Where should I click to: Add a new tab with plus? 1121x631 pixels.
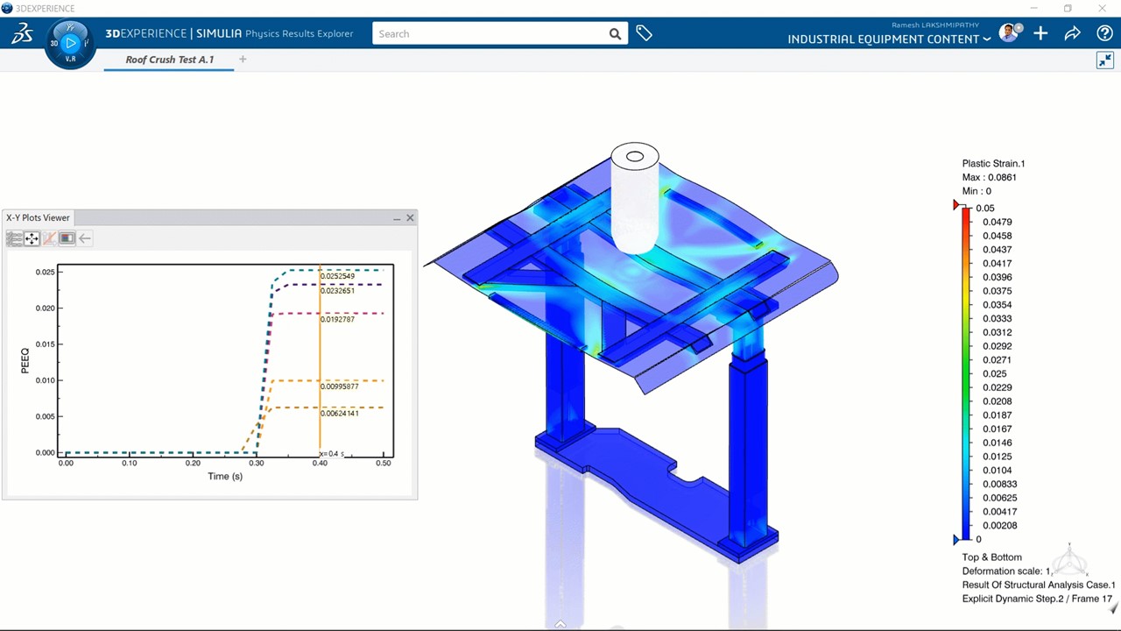pos(243,60)
